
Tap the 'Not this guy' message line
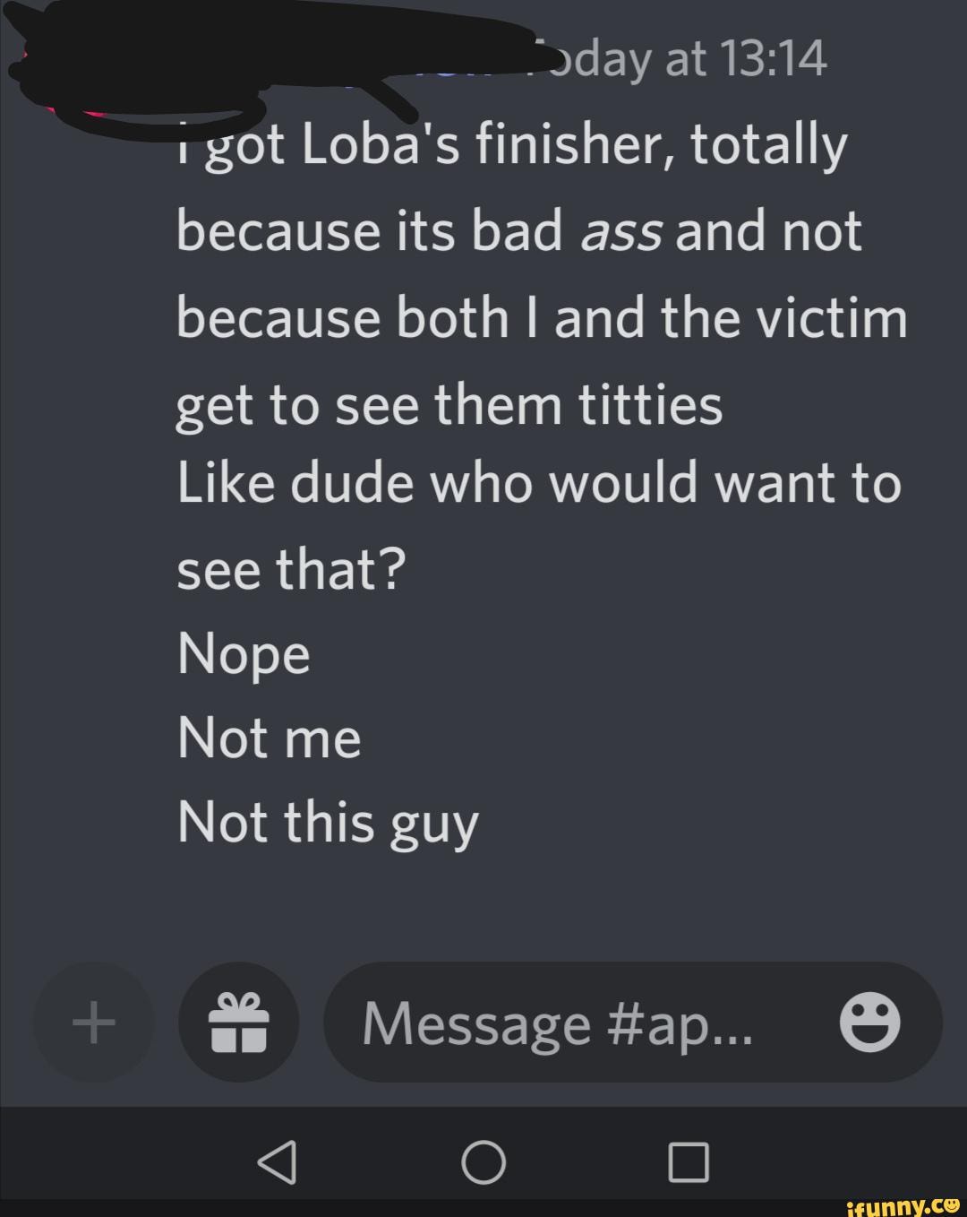328,824
